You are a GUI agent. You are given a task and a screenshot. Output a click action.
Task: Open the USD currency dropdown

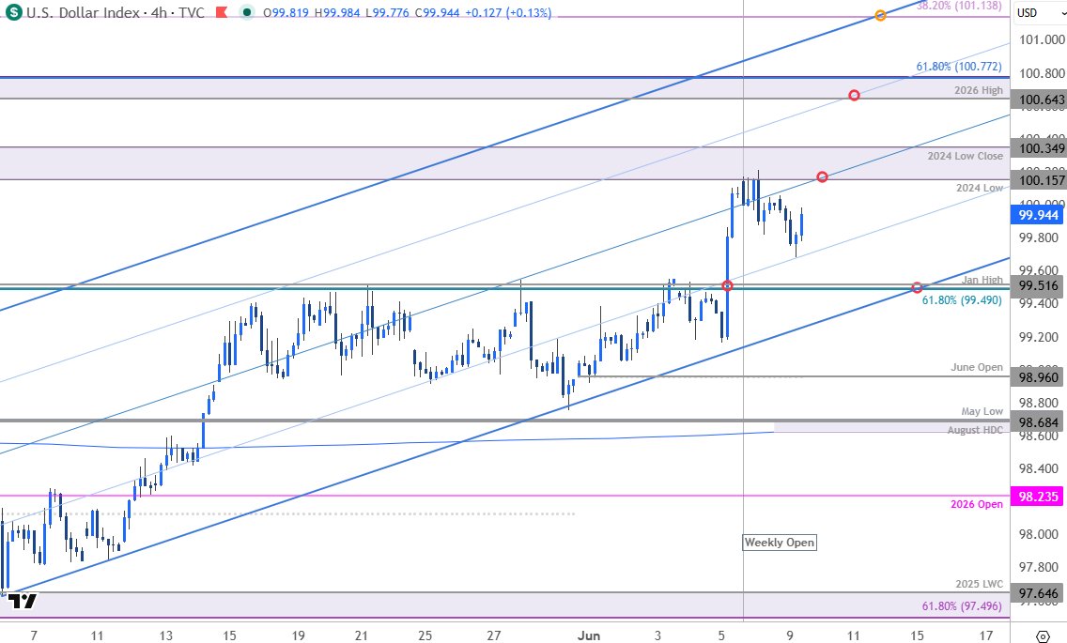click(1039, 12)
